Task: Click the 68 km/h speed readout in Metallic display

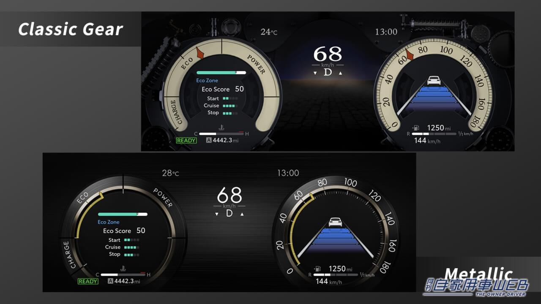Action: pos(230,195)
